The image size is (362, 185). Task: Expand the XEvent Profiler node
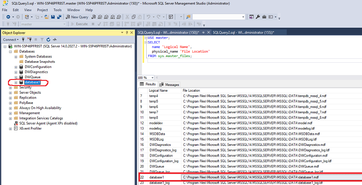pos(10,128)
